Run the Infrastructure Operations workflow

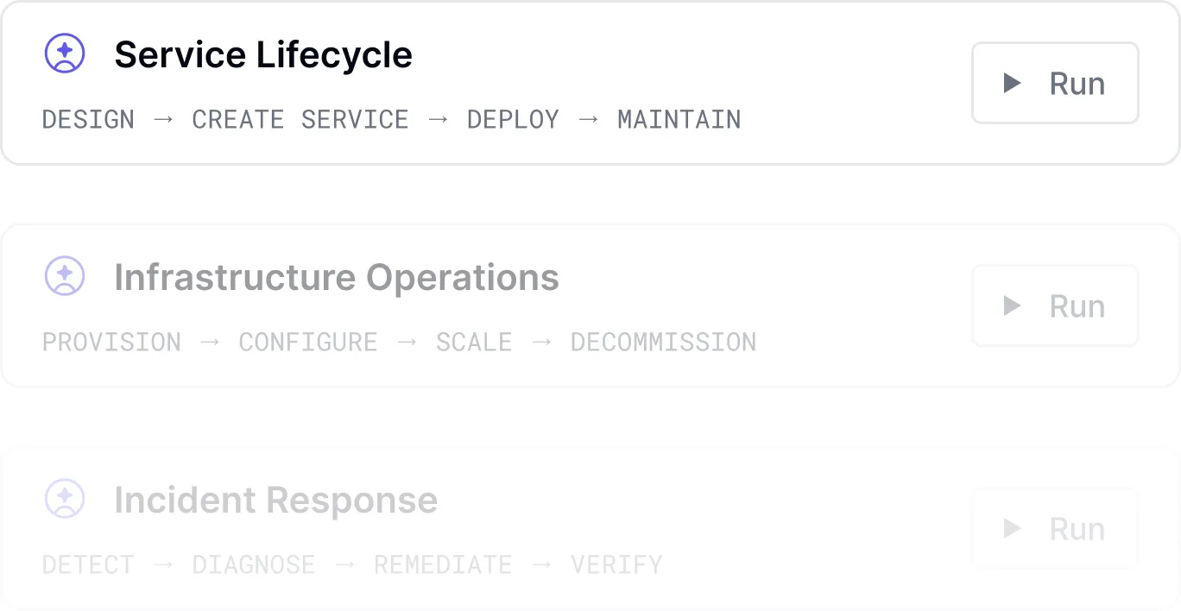1055,305
